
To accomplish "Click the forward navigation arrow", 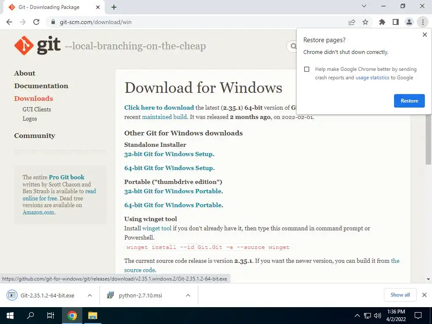I will (x=23, y=22).
